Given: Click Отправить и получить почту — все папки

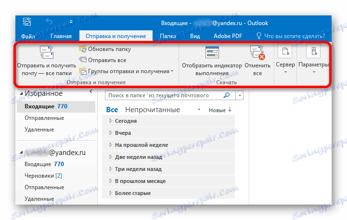Looking at the screenshot, I should coord(47,61).
